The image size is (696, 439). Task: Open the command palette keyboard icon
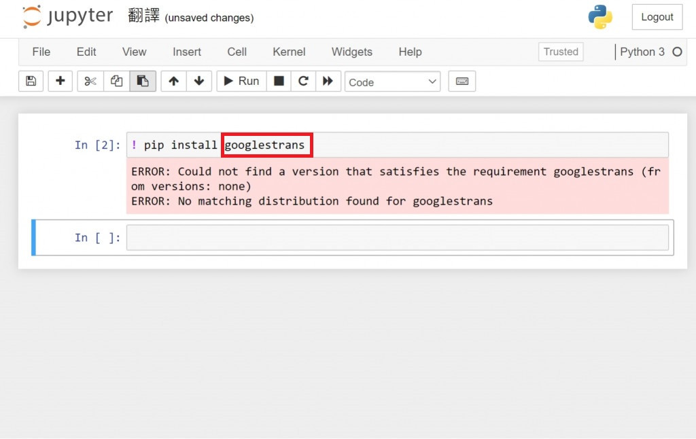point(462,82)
